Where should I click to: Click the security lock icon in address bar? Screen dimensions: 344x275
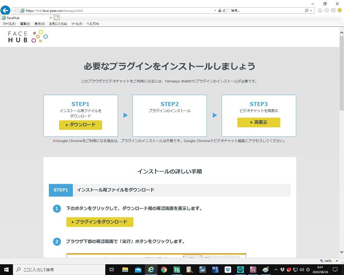click(x=220, y=10)
